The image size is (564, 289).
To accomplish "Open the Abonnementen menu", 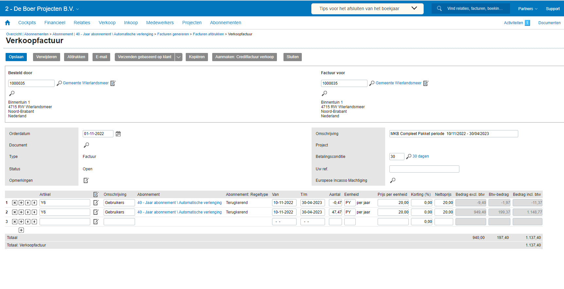I will (x=225, y=23).
